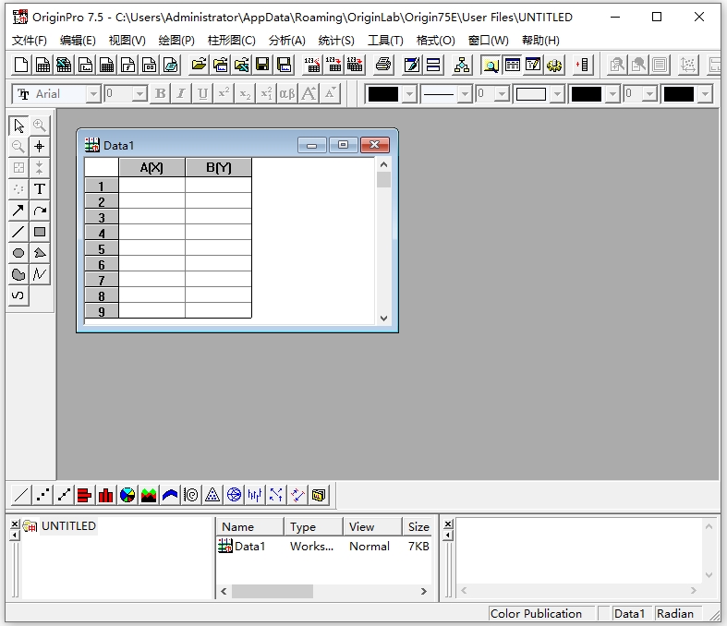Click the Pie chart plot icon
This screenshot has width=727, height=626.
tap(127, 495)
